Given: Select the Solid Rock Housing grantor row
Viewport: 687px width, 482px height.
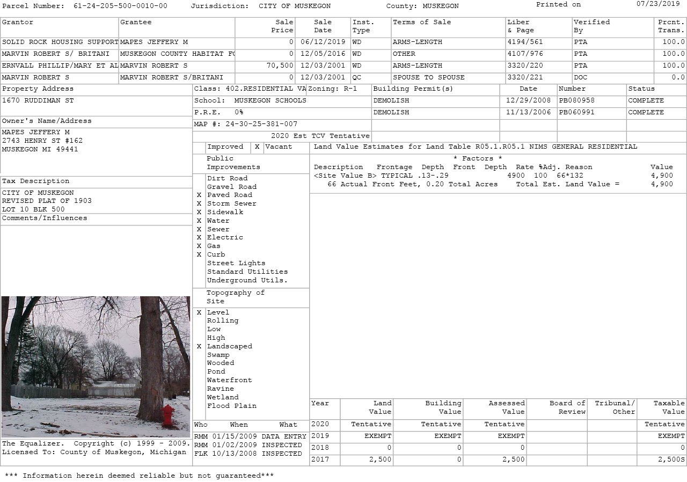Looking at the screenshot, I should coord(60,42).
